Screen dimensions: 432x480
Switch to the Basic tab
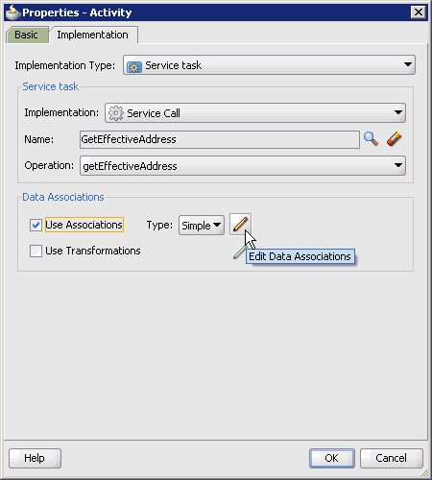(x=27, y=35)
